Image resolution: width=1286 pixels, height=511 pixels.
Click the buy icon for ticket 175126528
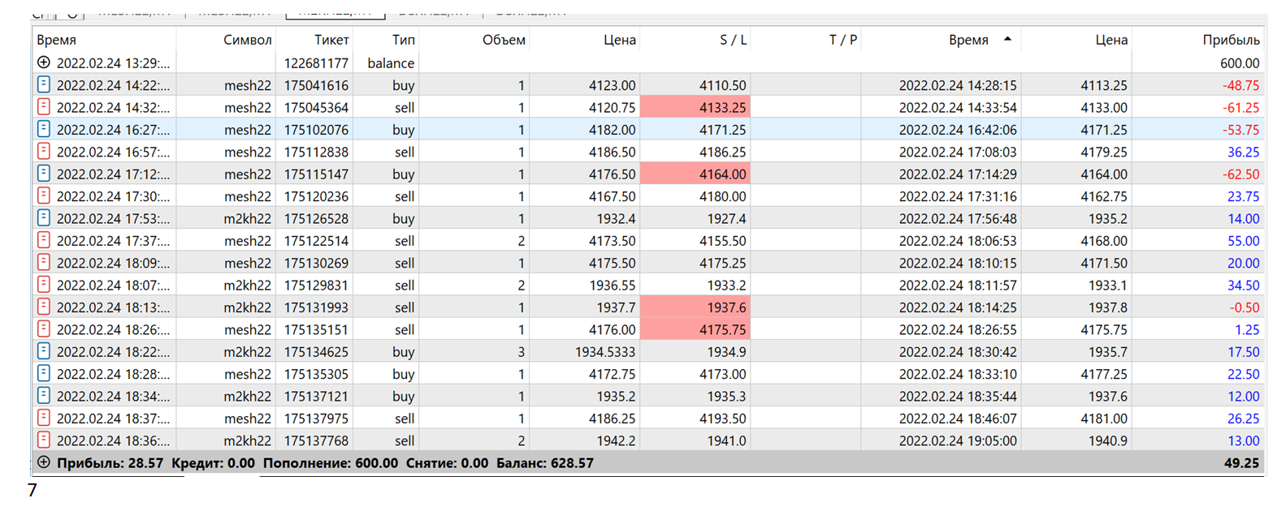pyautogui.click(x=44, y=218)
